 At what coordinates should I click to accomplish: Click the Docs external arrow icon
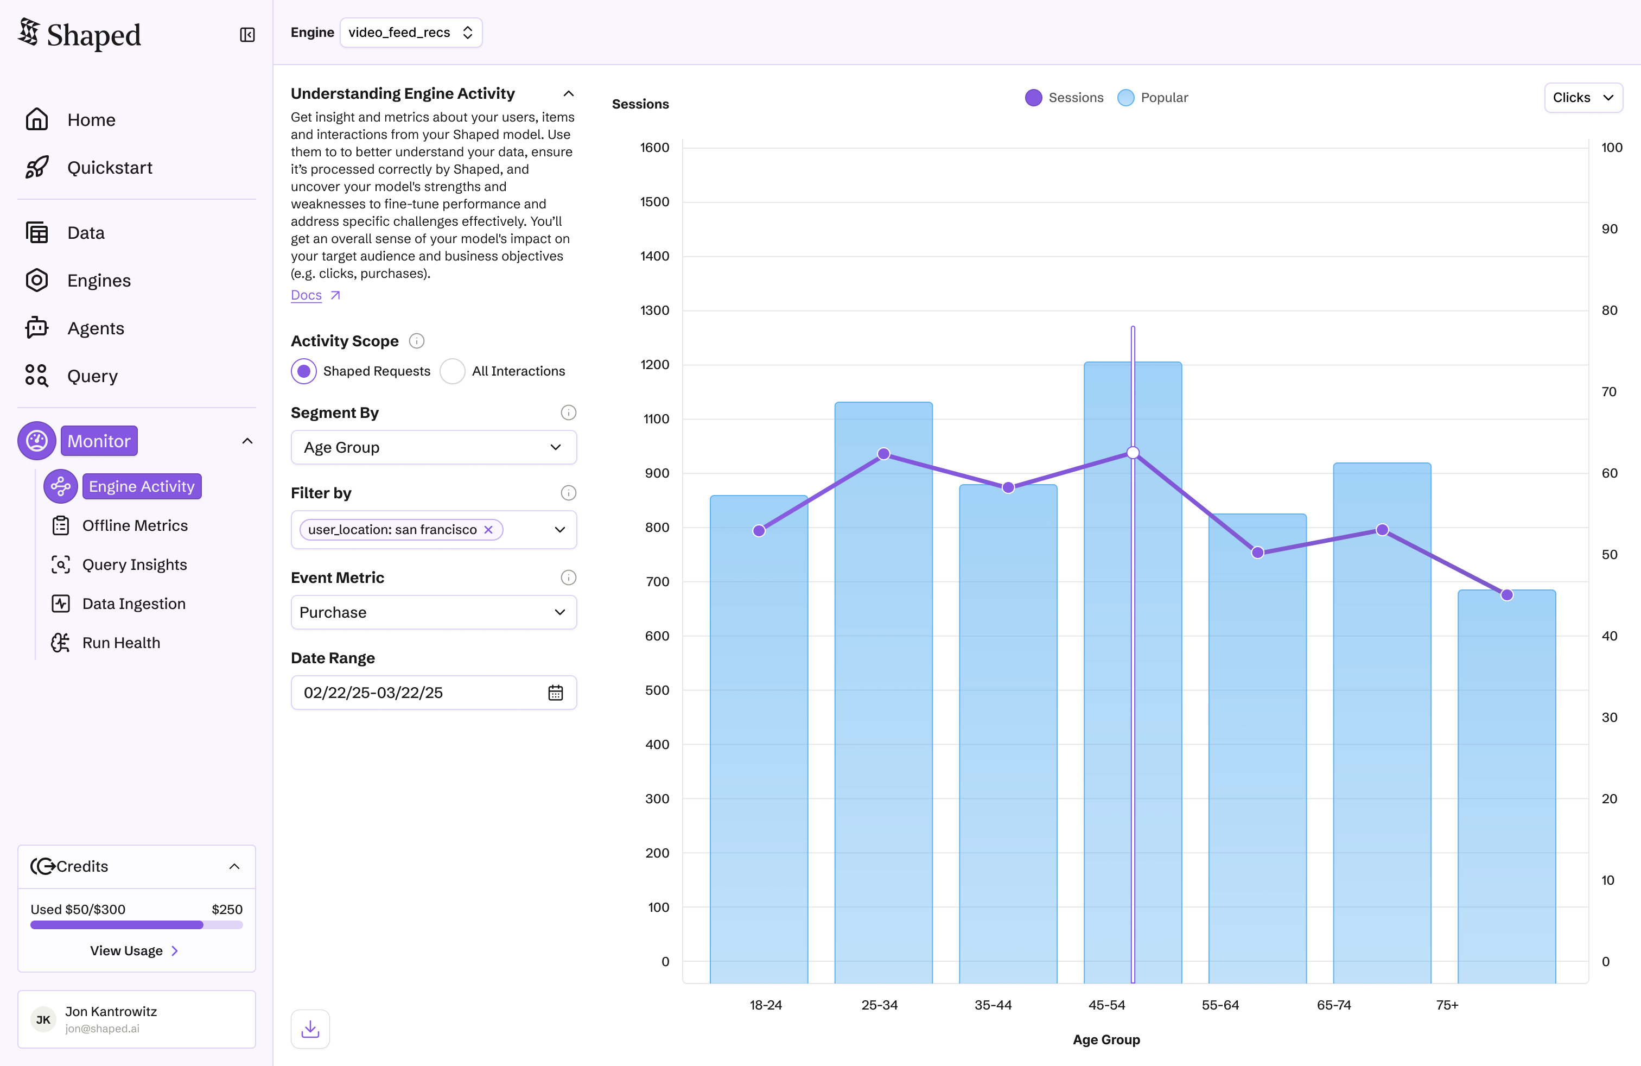[x=335, y=295]
